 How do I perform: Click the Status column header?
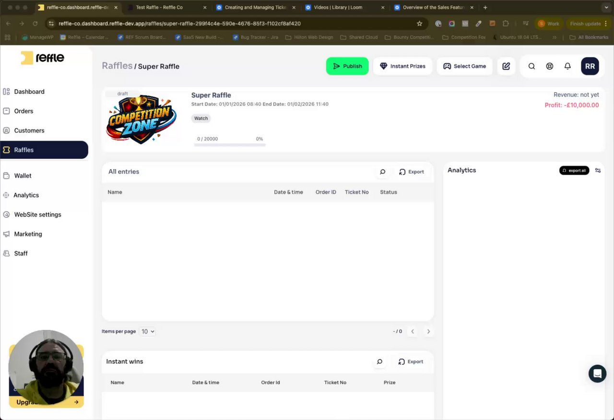(389, 192)
